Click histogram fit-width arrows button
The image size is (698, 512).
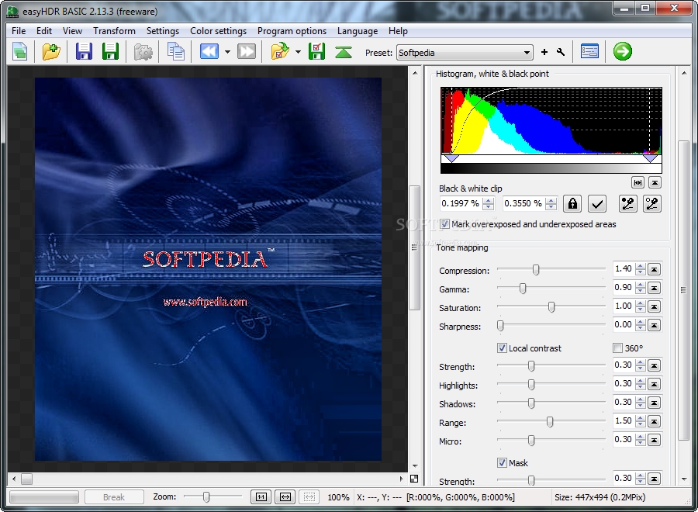638,182
